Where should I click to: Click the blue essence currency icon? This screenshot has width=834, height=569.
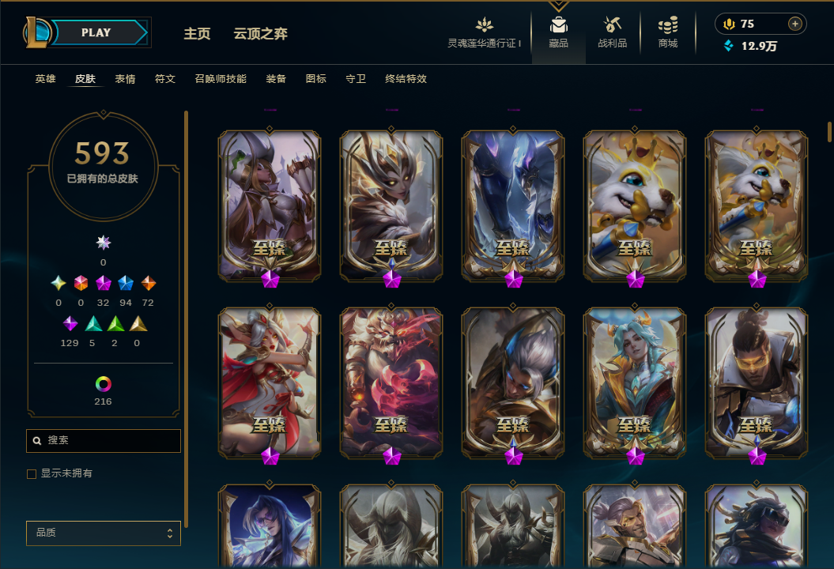(729, 46)
